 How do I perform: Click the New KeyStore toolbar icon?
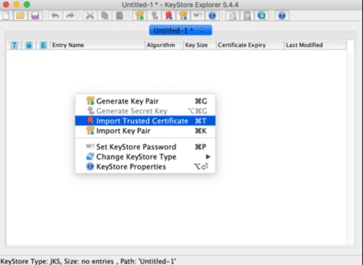click(7, 16)
